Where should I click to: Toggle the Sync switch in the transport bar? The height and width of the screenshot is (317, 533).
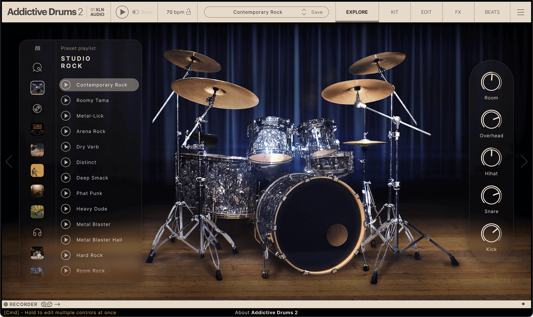(136, 12)
